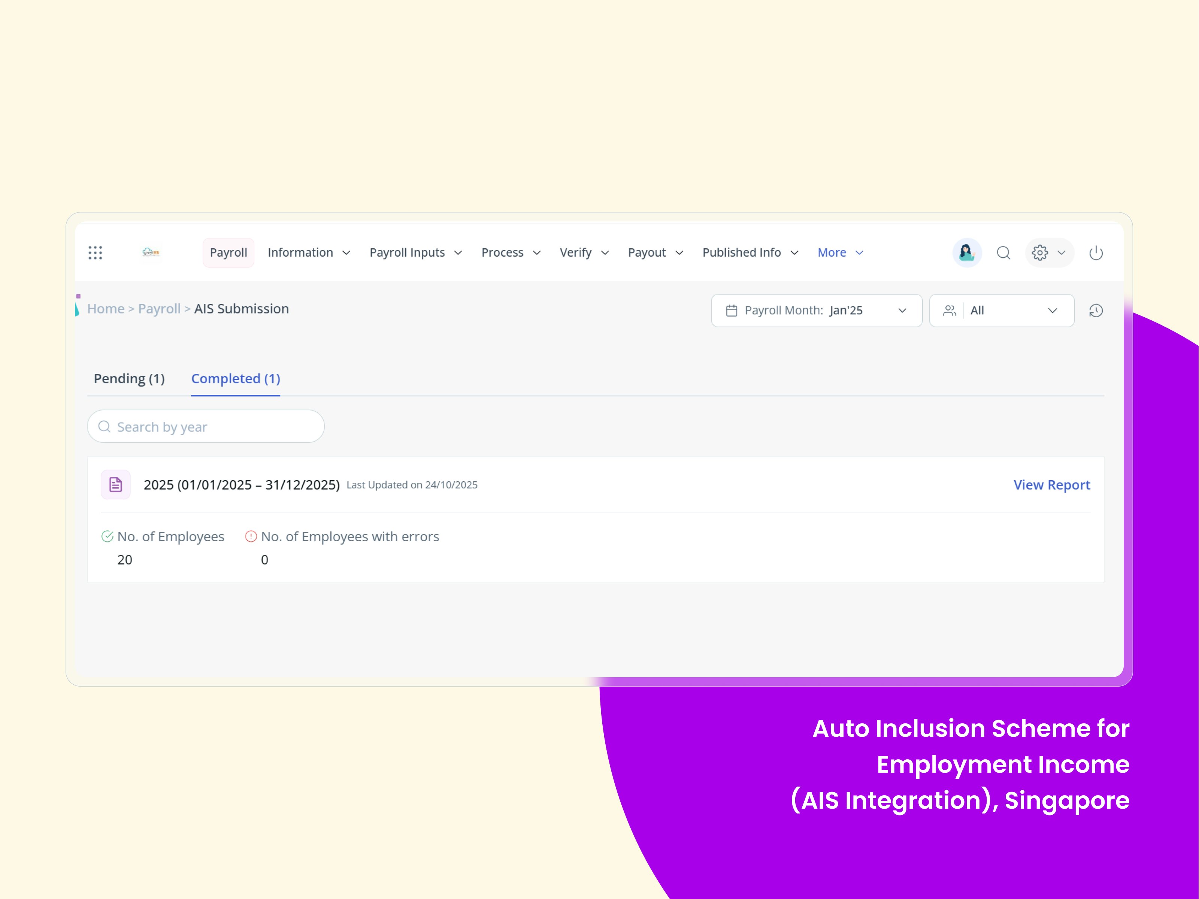Viewport: 1199px width, 899px height.
Task: Open the apps grid launcher icon
Action: [x=96, y=253]
